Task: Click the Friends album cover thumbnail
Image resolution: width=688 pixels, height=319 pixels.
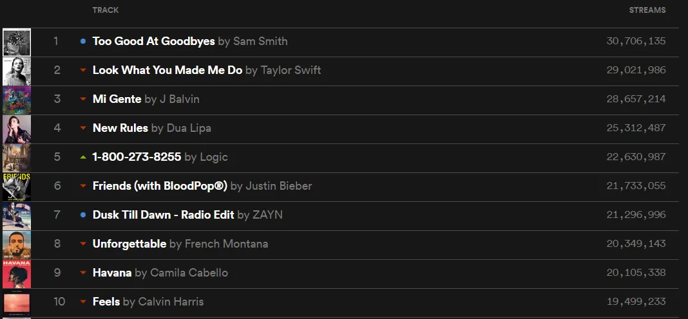Action: [x=17, y=187]
